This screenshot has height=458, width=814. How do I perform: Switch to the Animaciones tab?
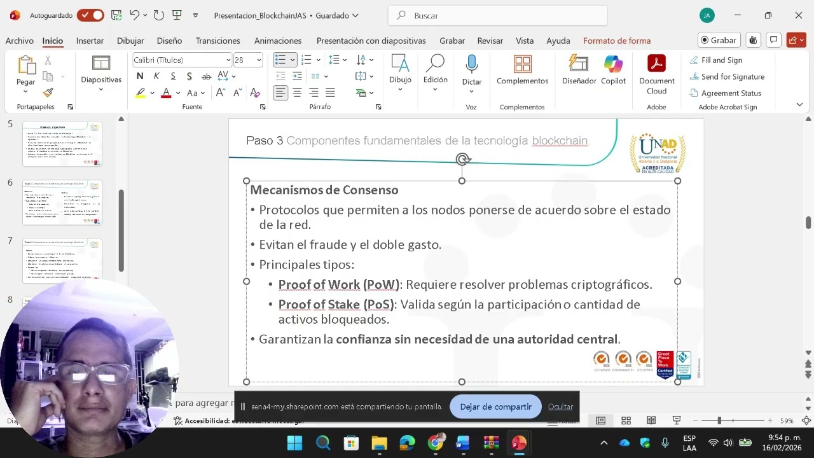tap(278, 41)
